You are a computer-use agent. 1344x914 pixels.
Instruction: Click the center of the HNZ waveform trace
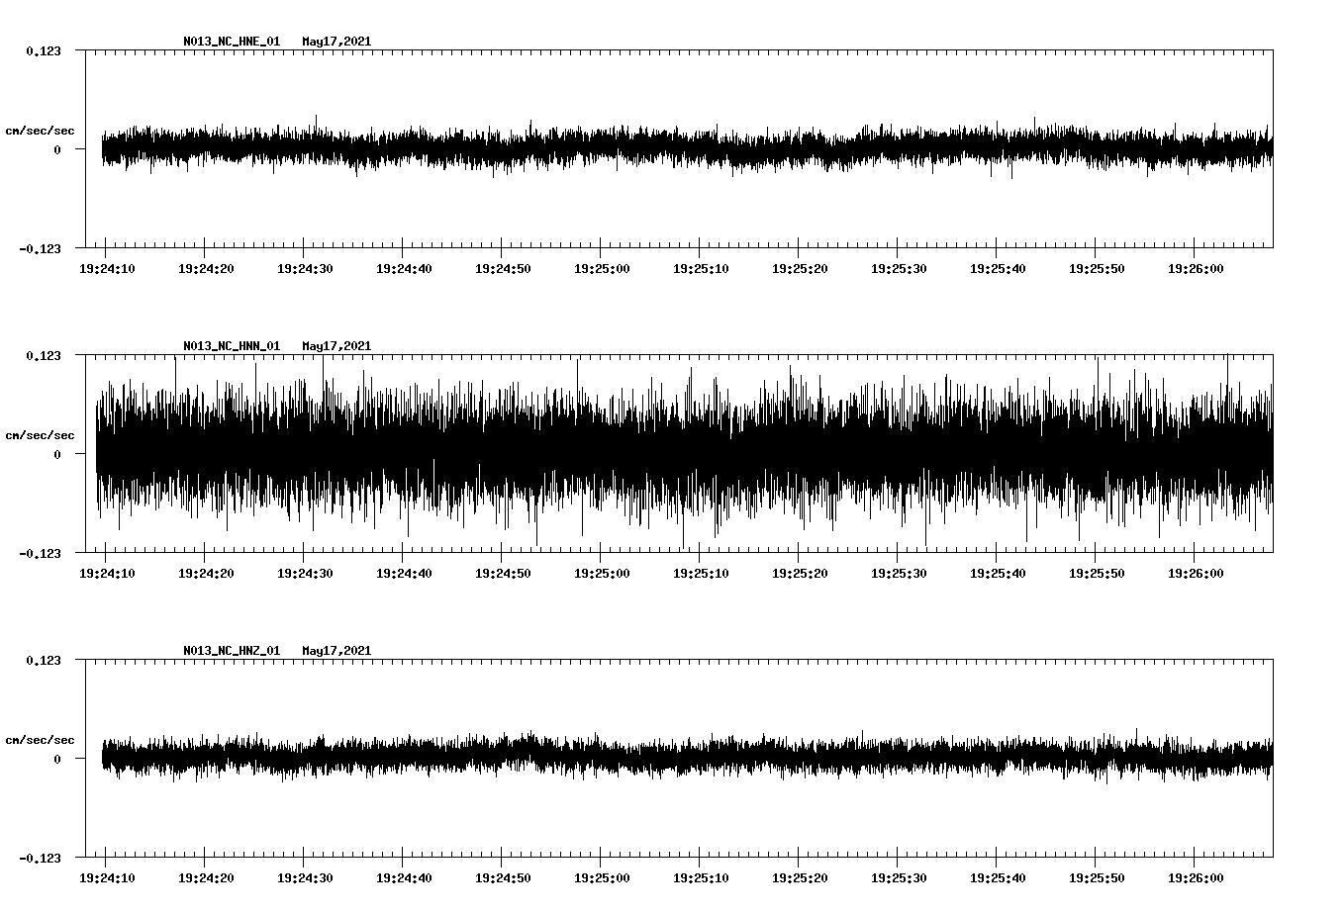(683, 760)
